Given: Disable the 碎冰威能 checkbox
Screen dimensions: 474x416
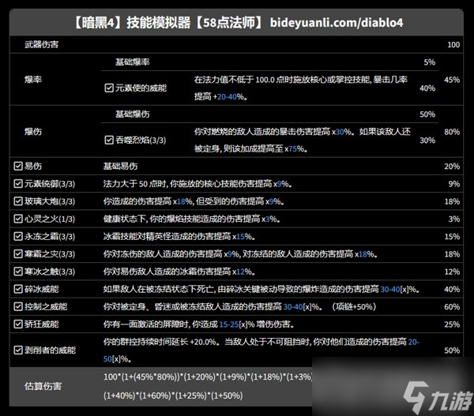Looking at the screenshot, I should point(18,289).
